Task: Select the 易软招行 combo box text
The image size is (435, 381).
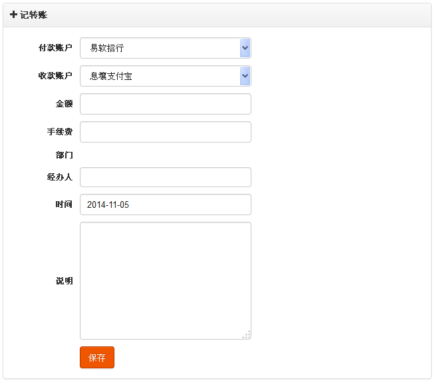Action: coord(107,48)
